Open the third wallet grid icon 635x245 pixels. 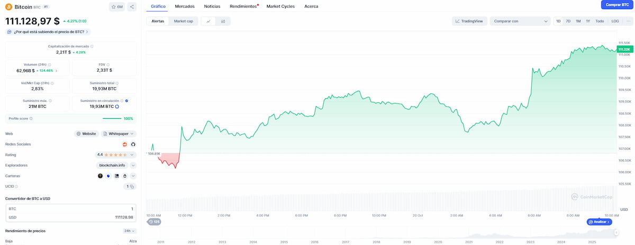(116, 176)
